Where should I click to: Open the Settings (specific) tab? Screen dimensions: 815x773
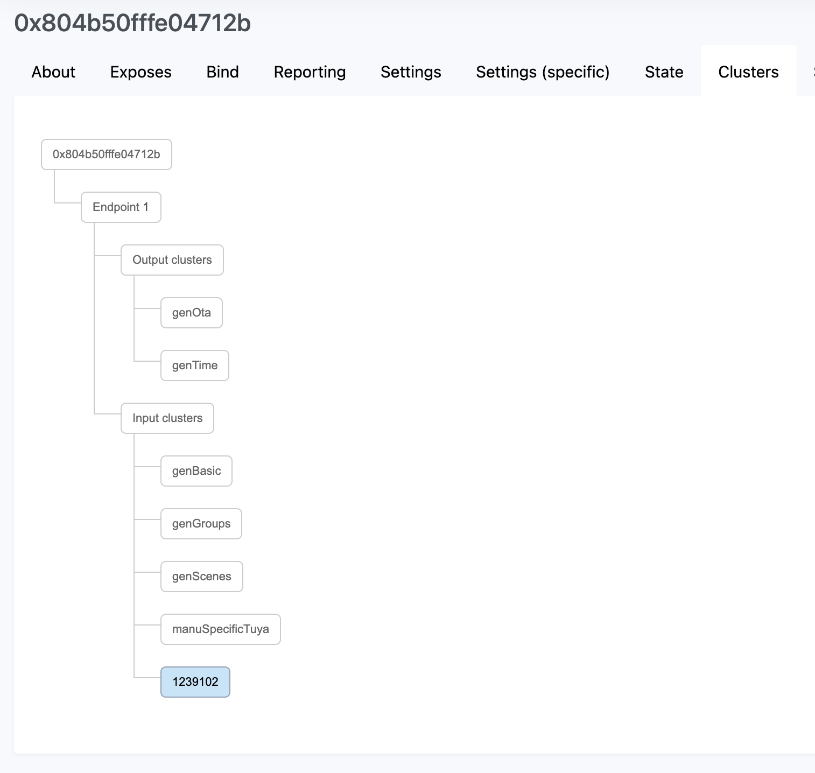pos(543,72)
